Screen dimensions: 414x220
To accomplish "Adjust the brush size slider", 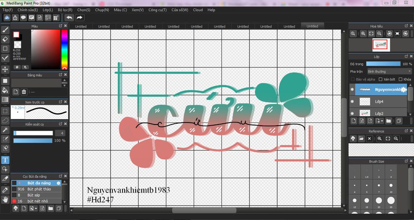I will click(33, 133).
